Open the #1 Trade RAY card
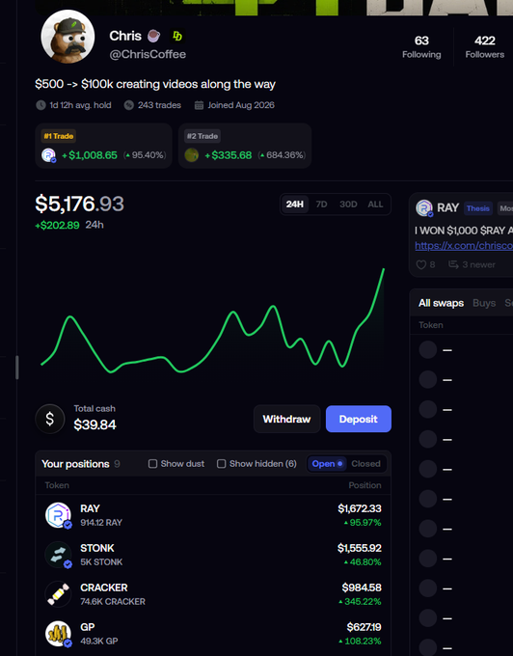 (x=104, y=146)
